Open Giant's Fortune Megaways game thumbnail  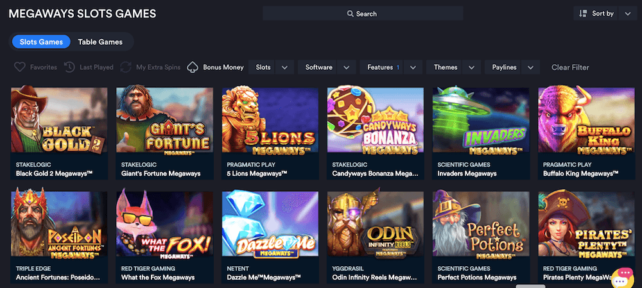(164, 120)
